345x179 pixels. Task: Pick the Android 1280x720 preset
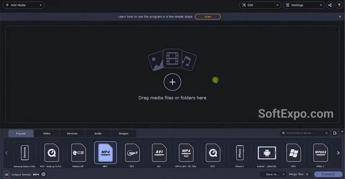[x=267, y=153]
